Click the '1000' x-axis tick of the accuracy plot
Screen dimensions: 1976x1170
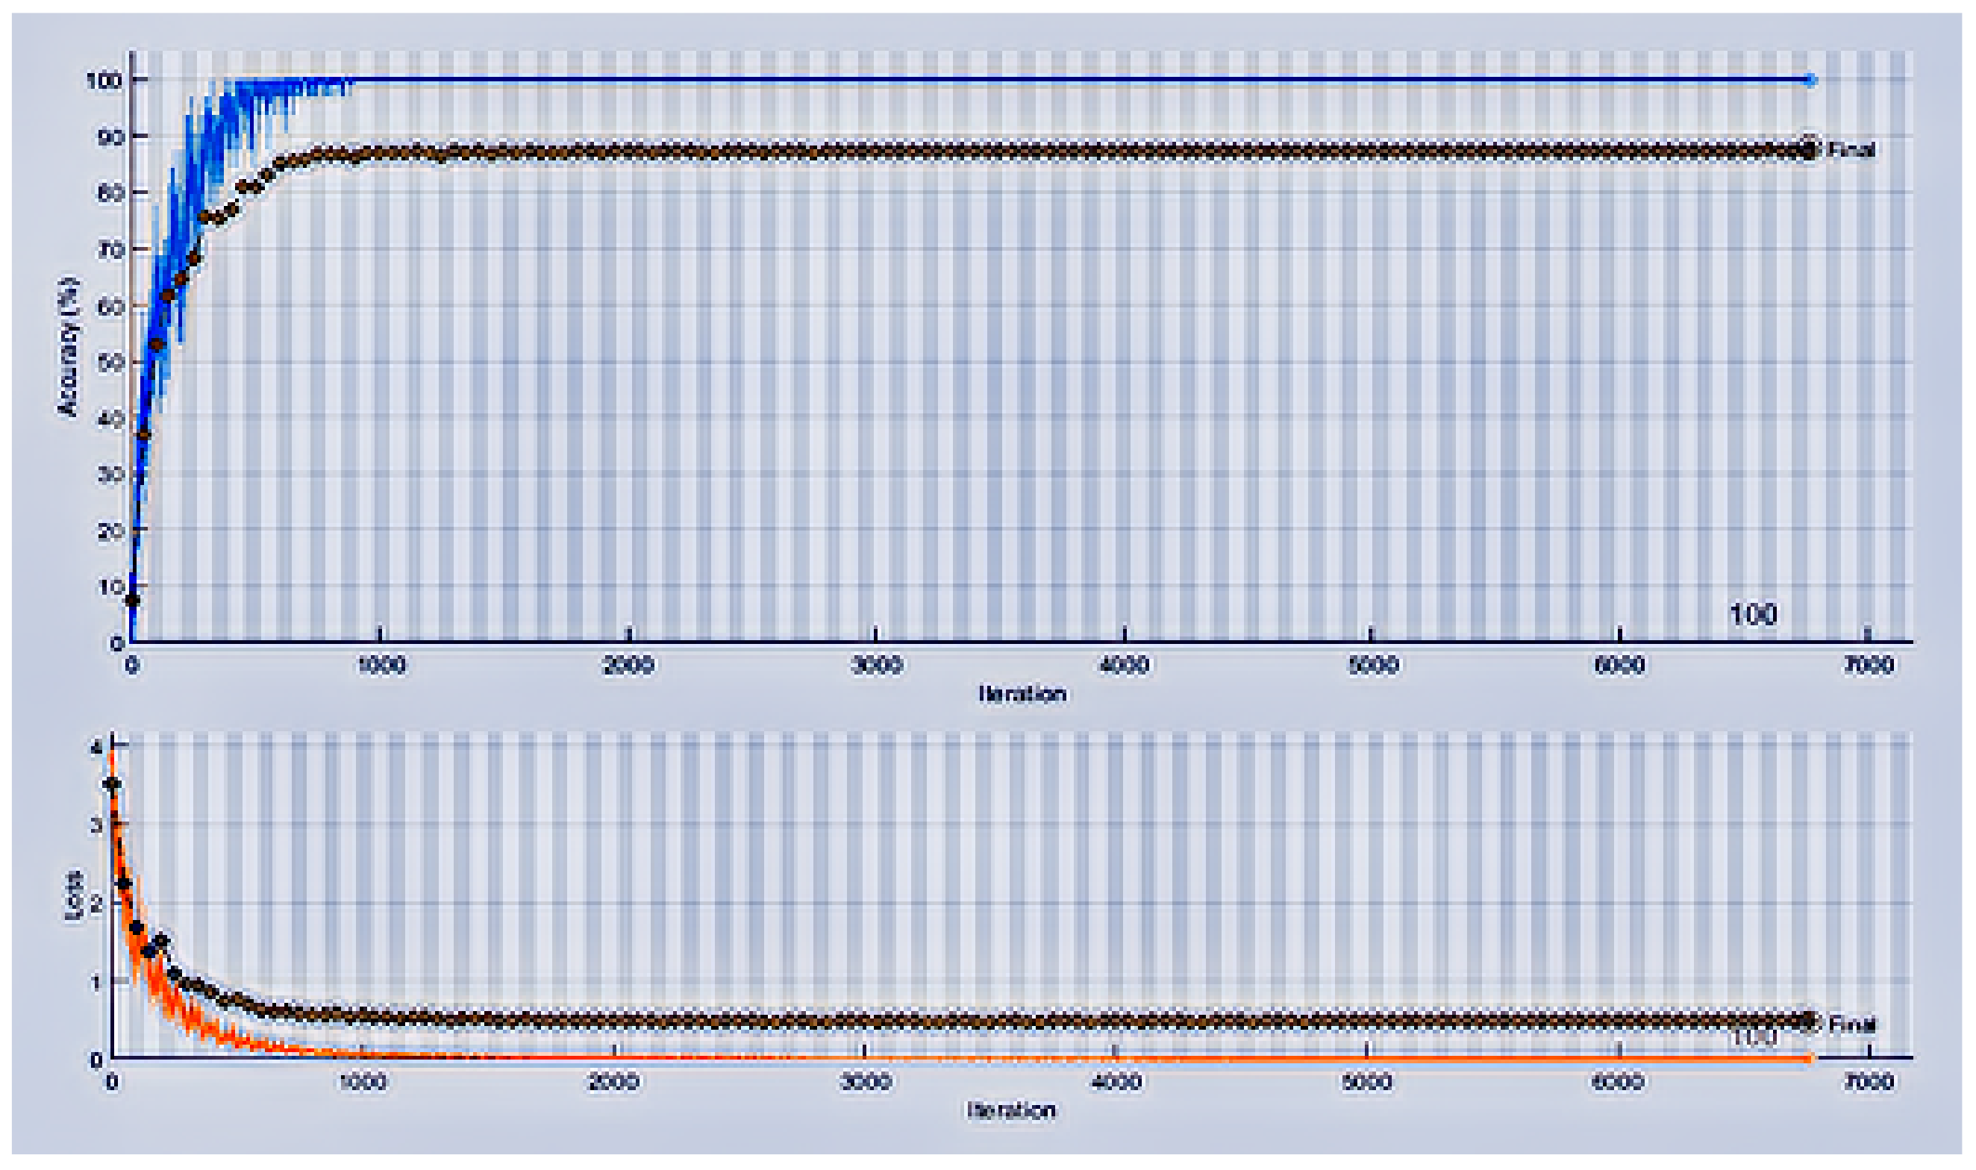381,666
